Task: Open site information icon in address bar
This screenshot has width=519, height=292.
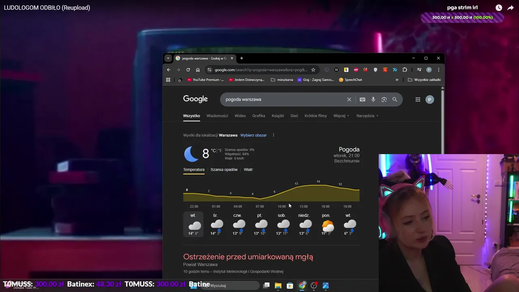Action: (209, 70)
